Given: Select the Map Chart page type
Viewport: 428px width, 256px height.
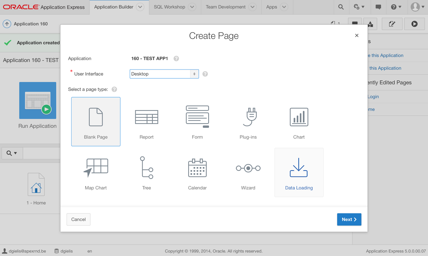Looking at the screenshot, I should [x=96, y=173].
